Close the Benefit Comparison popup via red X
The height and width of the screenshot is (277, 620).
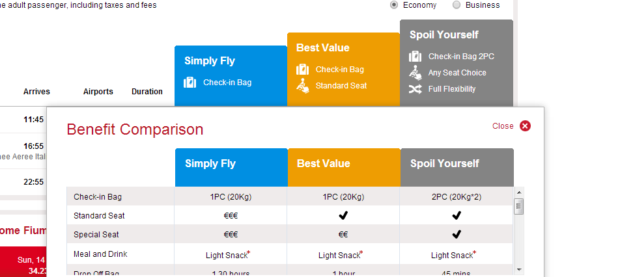(526, 126)
